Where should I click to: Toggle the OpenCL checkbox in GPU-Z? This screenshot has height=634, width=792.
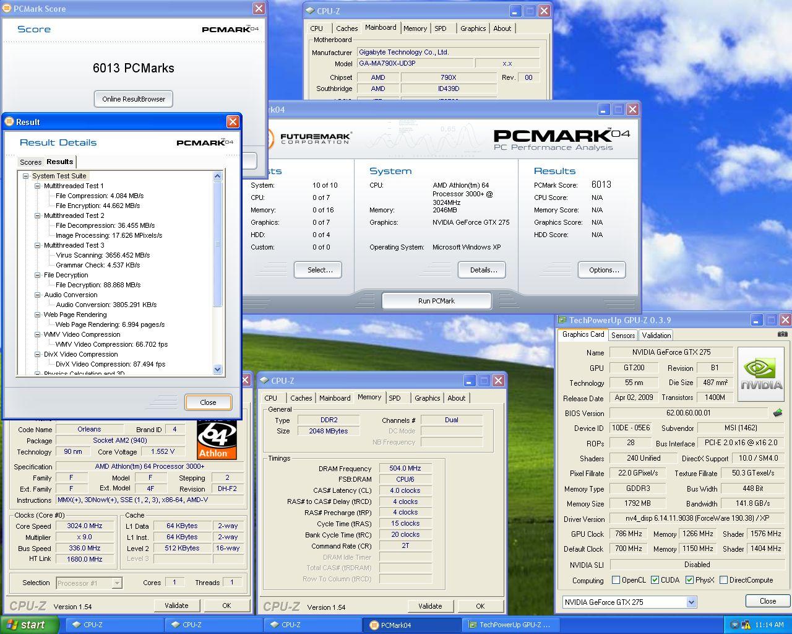pyautogui.click(x=616, y=580)
